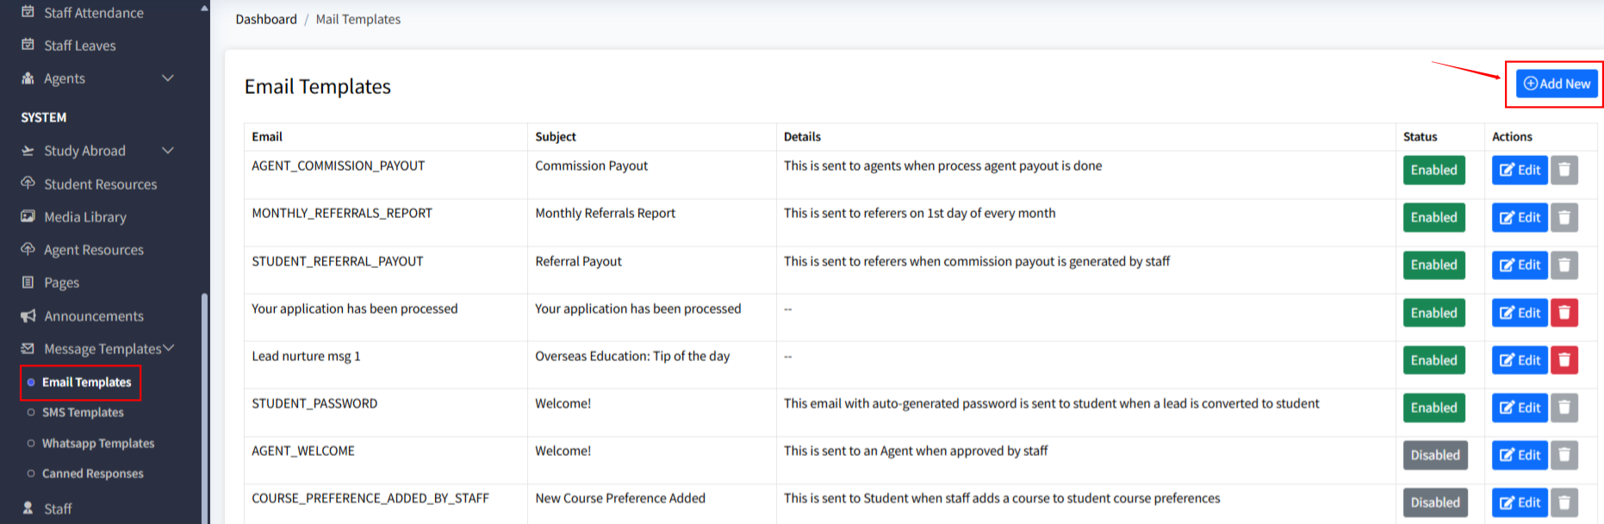
Task: Click greyed trash icon for AGENT_COMMISSION_PAYOUT row
Action: tap(1564, 171)
